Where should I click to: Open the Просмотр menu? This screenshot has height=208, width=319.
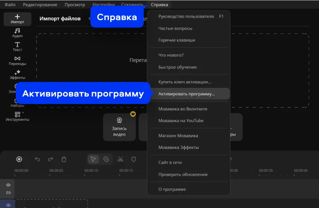[x=75, y=5]
